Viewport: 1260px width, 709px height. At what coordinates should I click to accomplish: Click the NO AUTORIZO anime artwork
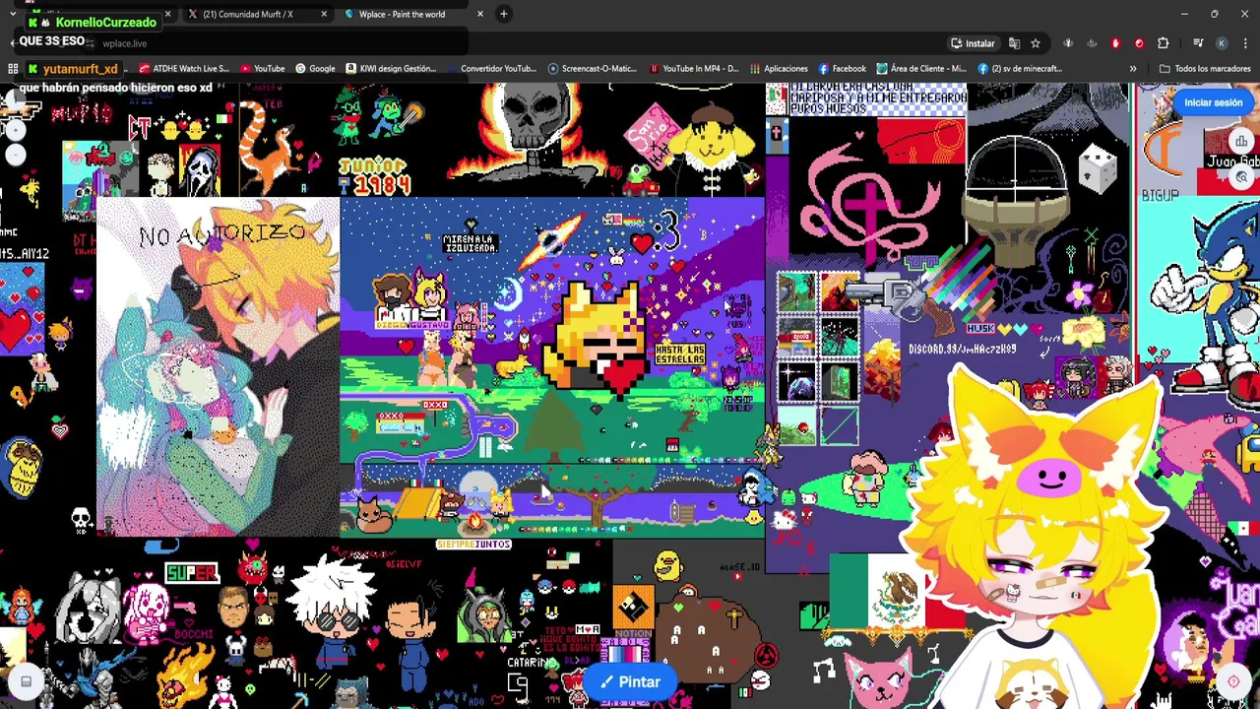(218, 367)
